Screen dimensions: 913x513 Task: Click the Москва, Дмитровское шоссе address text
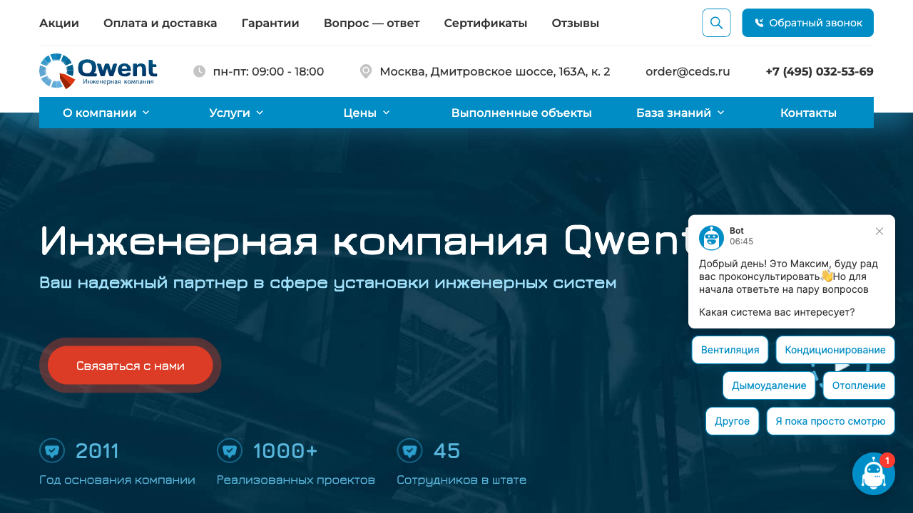(495, 71)
